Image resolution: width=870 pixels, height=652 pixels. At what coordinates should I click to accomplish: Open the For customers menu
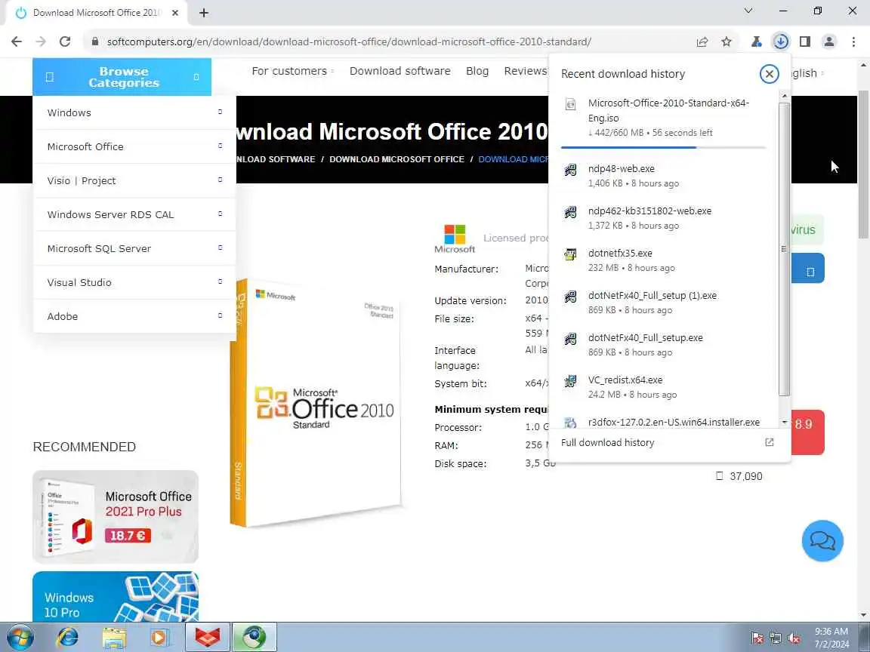tap(292, 71)
